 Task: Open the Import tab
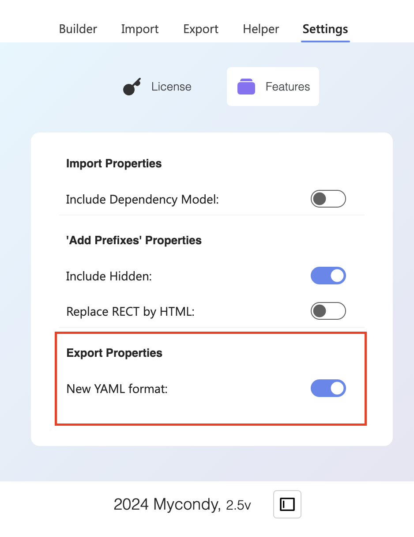[x=140, y=29]
